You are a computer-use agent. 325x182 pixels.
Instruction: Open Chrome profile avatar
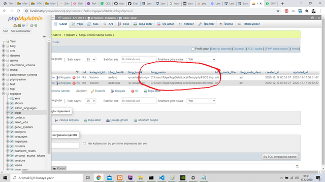click(x=314, y=11)
